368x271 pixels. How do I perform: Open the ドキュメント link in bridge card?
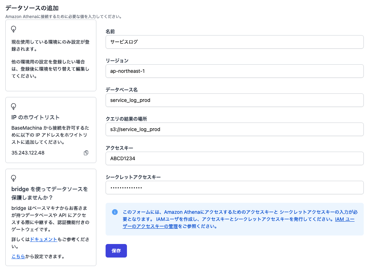pos(44,239)
